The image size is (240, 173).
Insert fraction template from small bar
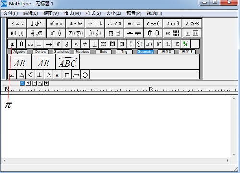(131, 44)
